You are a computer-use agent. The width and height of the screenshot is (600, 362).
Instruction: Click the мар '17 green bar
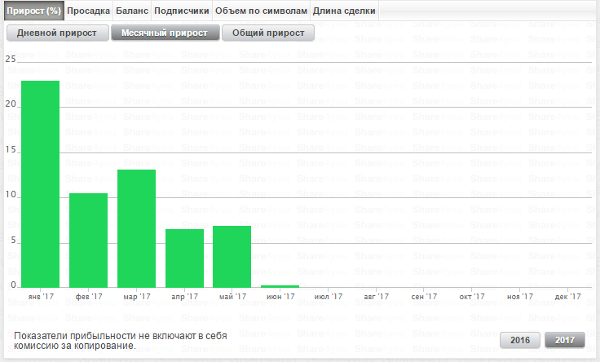click(137, 228)
